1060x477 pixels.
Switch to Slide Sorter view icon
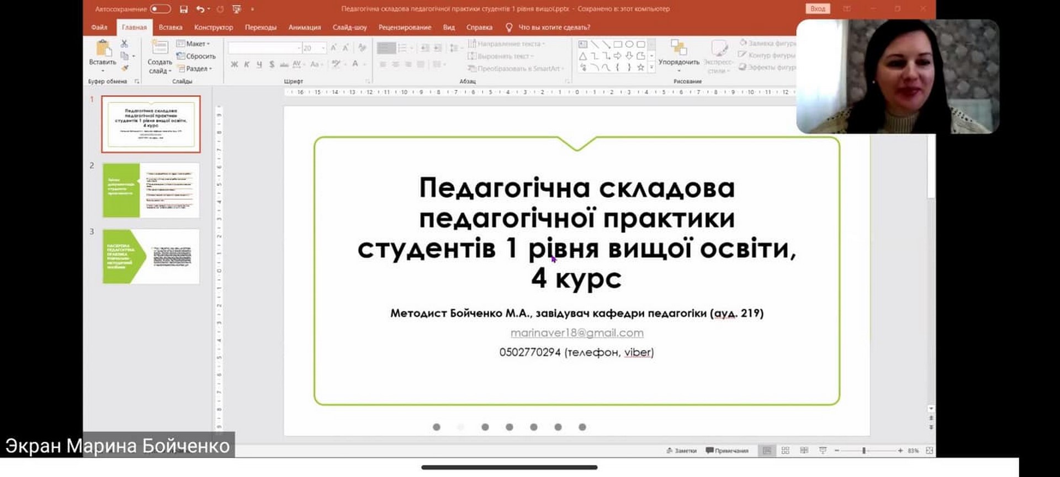(x=785, y=451)
